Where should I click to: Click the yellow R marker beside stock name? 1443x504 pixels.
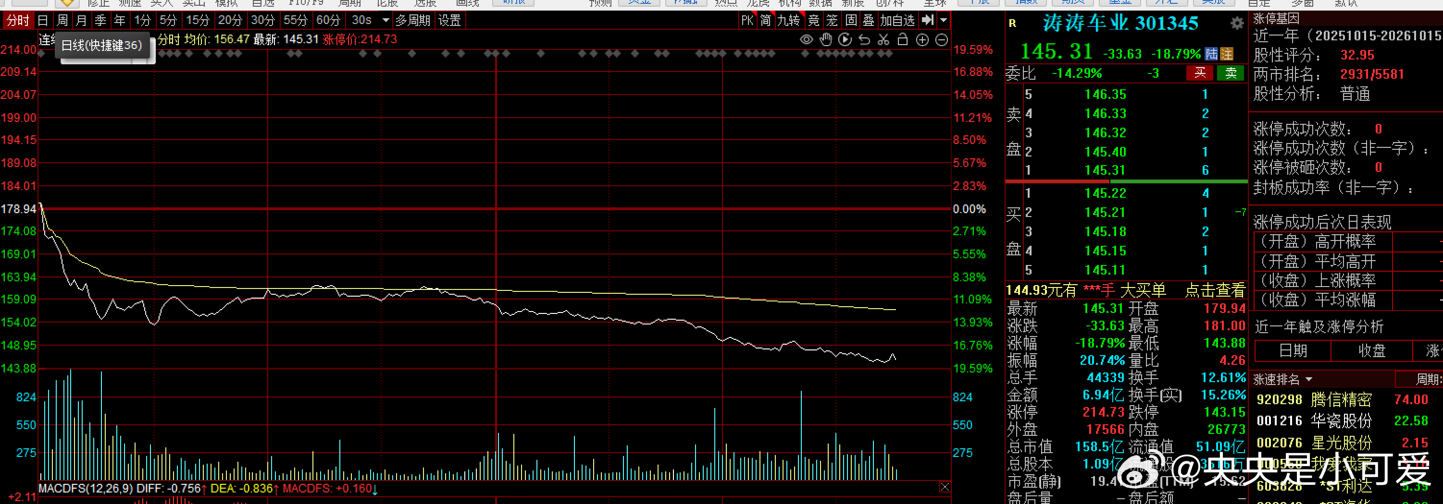pos(1012,24)
